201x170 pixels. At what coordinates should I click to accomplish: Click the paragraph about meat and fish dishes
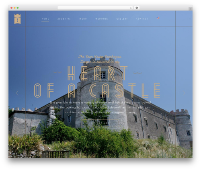(100, 107)
